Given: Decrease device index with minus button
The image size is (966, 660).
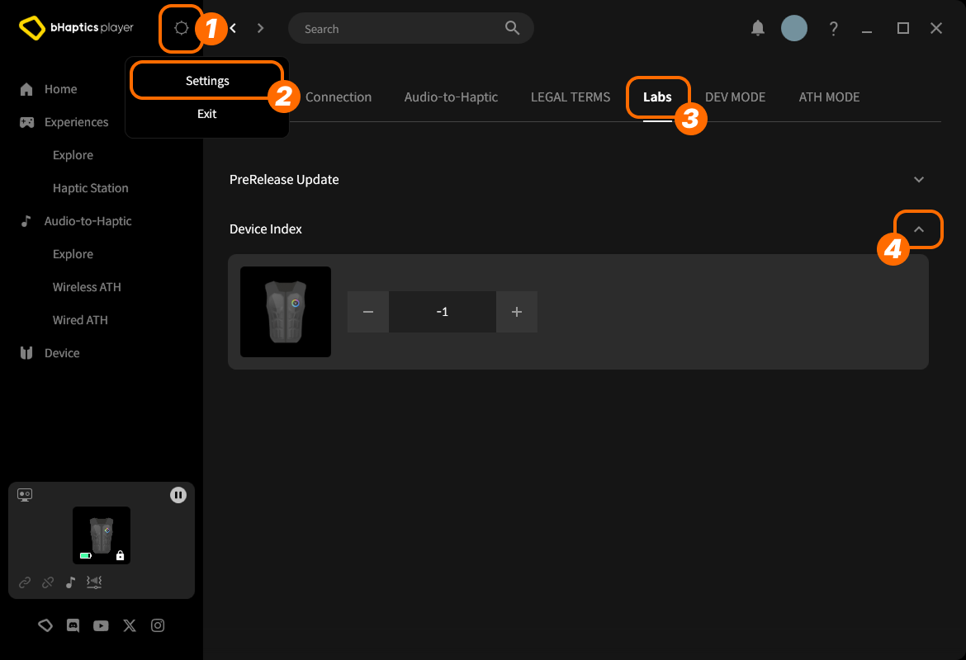Looking at the screenshot, I should click(367, 312).
